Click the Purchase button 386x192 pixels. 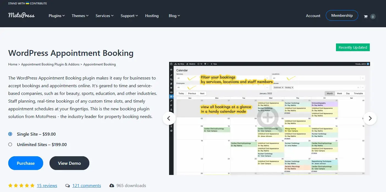[26, 163]
